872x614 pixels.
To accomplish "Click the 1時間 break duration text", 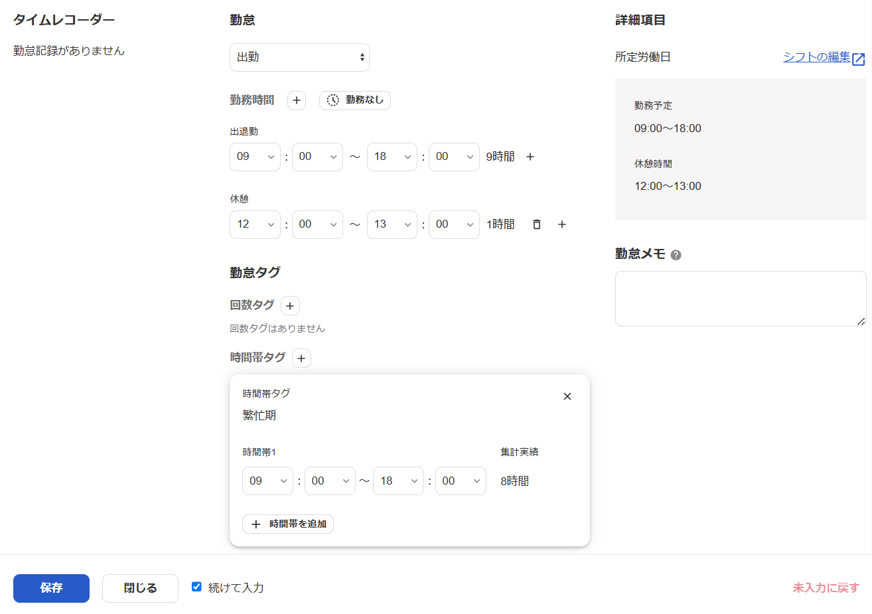I will pyautogui.click(x=500, y=224).
